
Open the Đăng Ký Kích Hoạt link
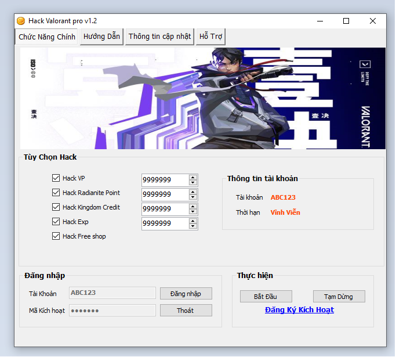click(299, 310)
